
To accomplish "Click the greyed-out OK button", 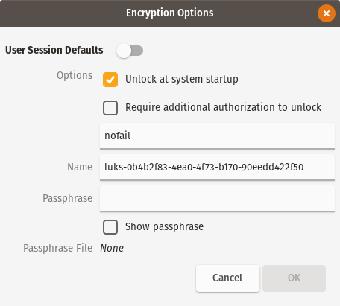I will click(294, 278).
